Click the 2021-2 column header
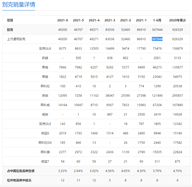The image size is (192, 187). [x=125, y=20]
